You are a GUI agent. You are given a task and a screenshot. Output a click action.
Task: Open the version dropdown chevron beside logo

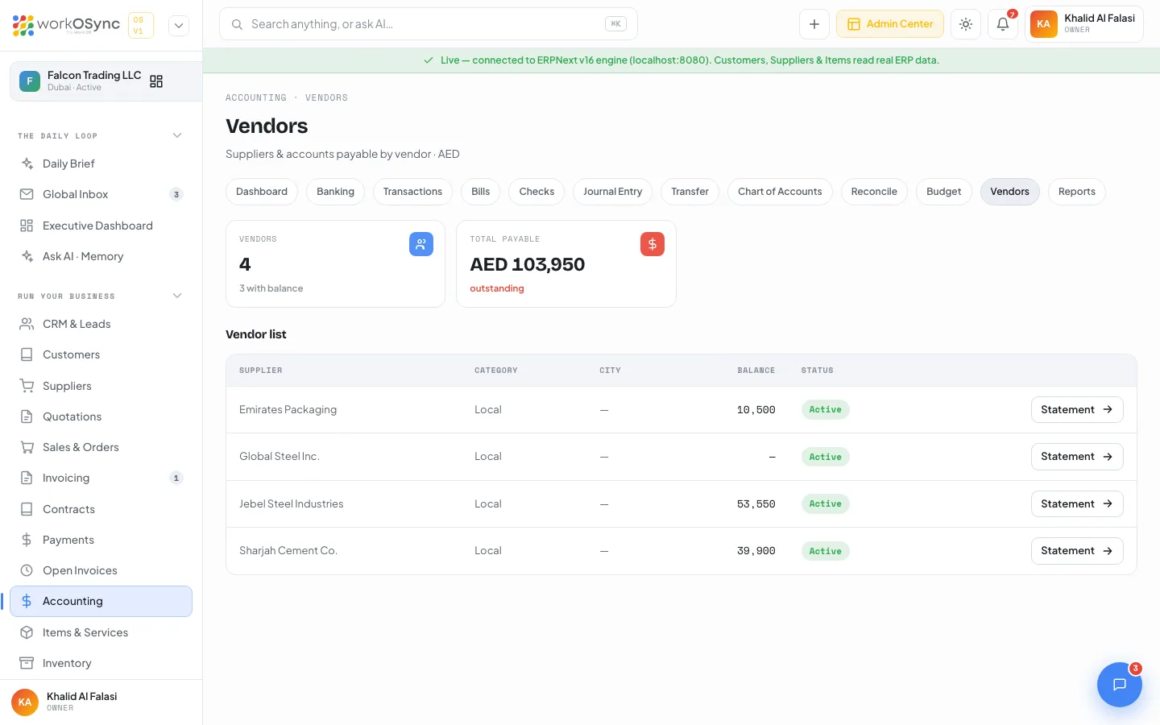179,26
